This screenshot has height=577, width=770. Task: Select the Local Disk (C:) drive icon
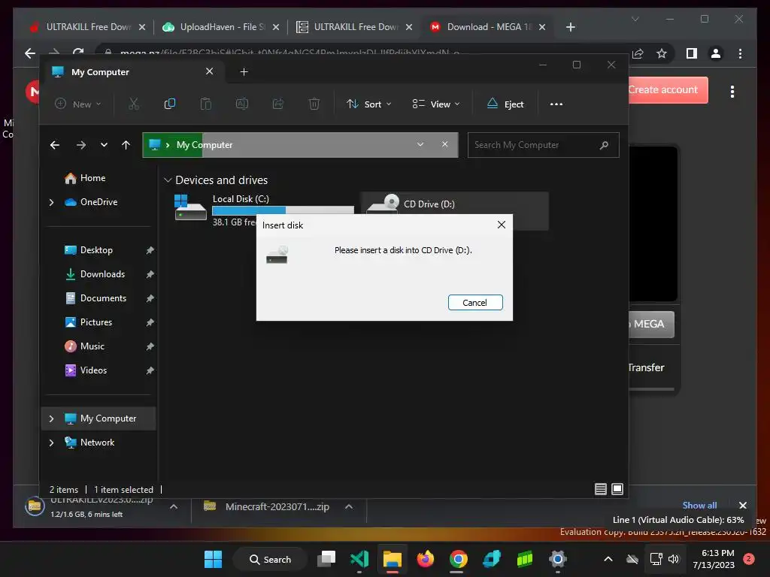click(x=190, y=207)
